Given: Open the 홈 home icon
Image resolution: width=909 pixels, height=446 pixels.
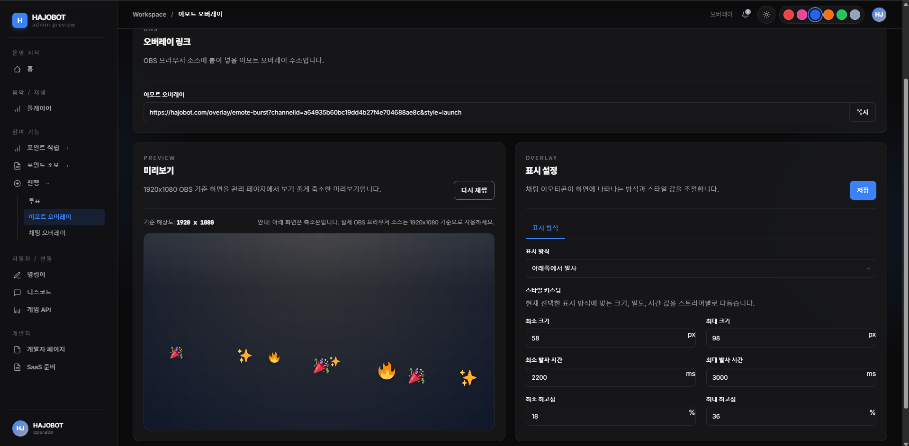Looking at the screenshot, I should pos(18,69).
